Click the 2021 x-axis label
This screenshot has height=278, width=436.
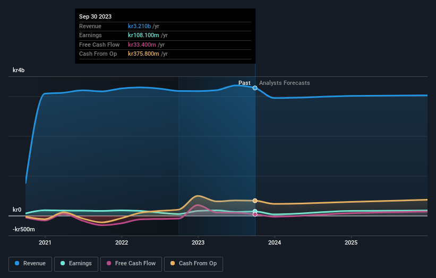click(x=45, y=243)
